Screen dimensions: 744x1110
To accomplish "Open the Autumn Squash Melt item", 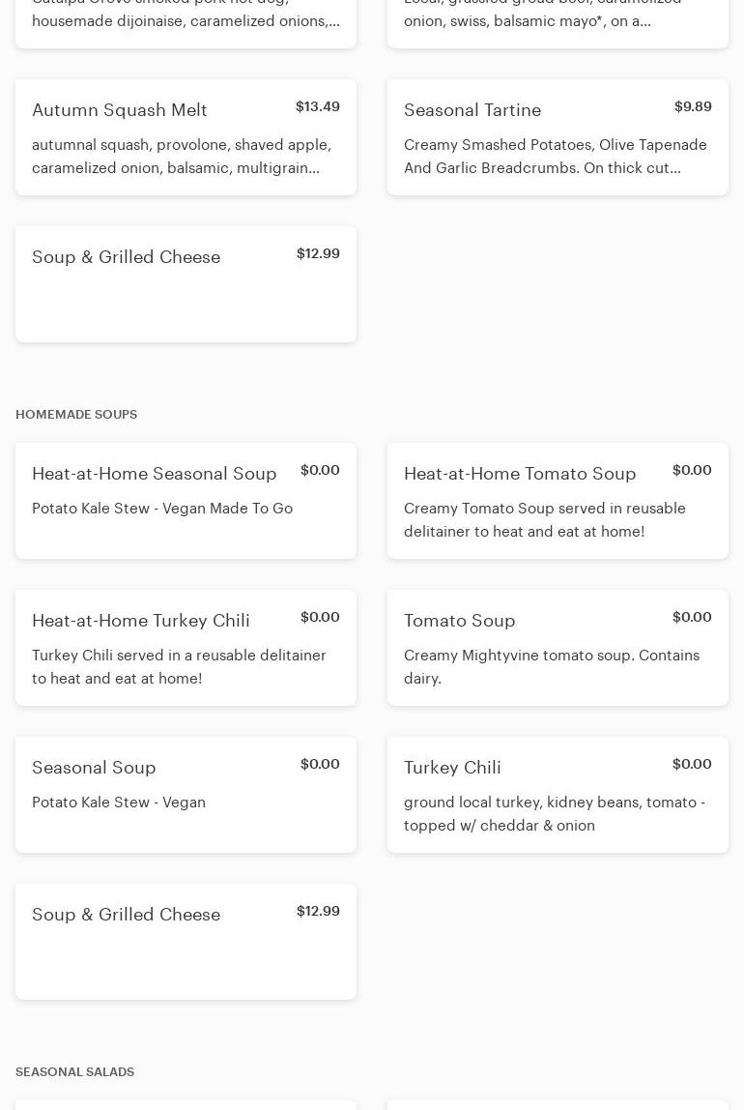I will (120, 110).
